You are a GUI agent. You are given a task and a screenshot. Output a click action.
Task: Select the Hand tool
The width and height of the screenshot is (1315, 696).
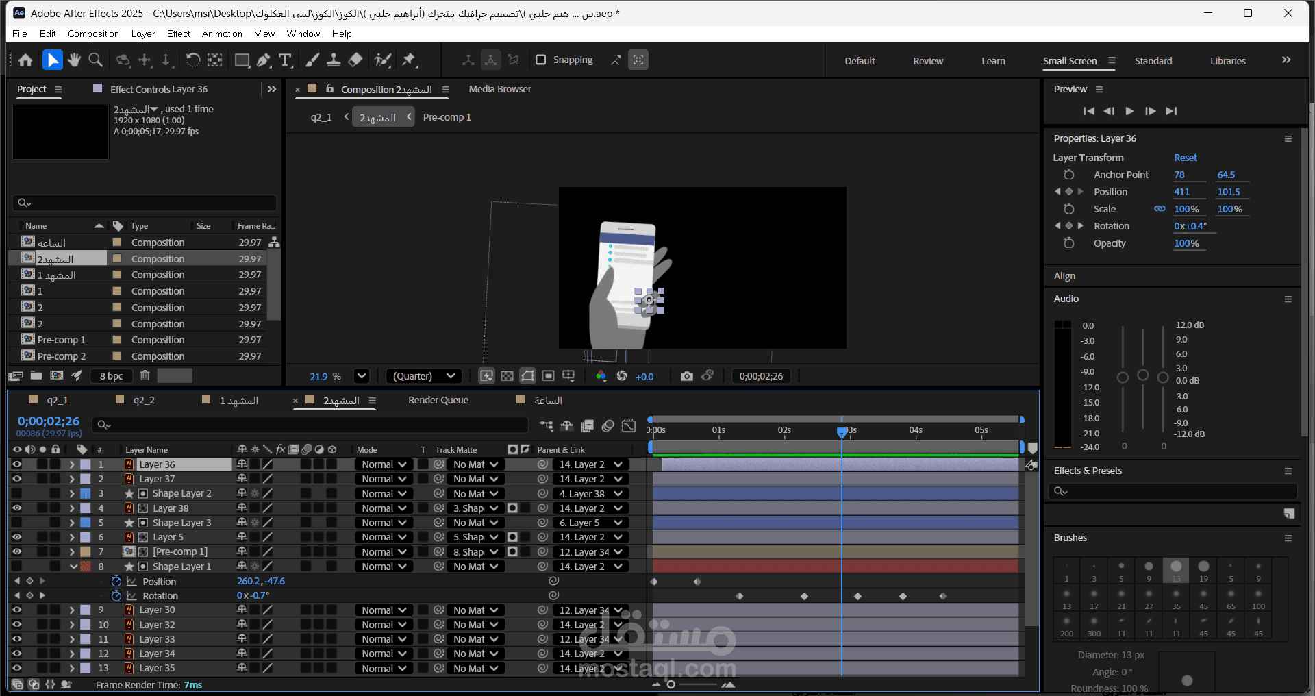74,60
